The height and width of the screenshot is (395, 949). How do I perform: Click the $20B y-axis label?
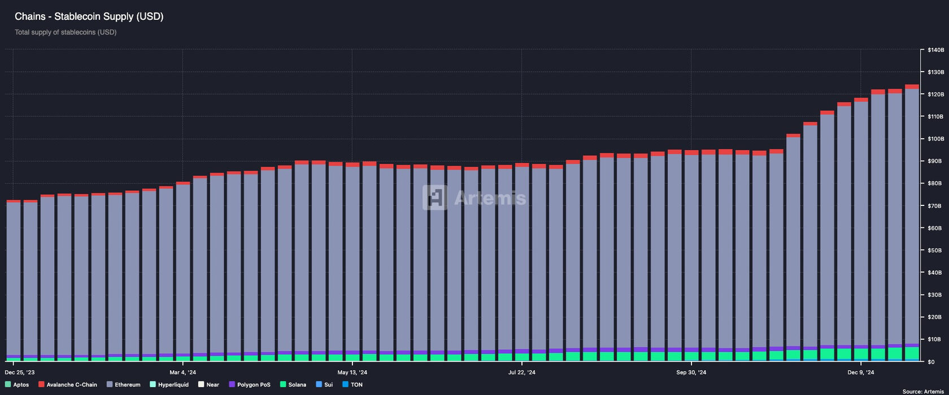934,317
